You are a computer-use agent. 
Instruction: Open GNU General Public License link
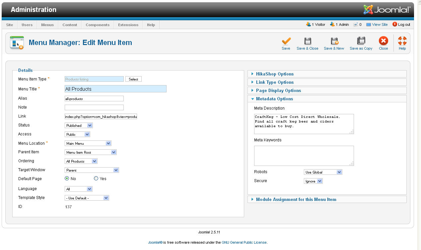pos(244,242)
